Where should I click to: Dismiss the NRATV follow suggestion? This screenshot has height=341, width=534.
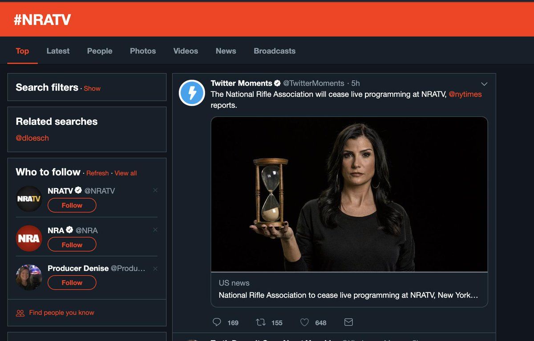tap(155, 190)
